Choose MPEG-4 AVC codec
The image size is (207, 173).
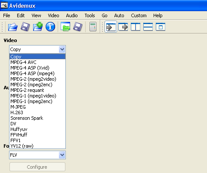37,62
